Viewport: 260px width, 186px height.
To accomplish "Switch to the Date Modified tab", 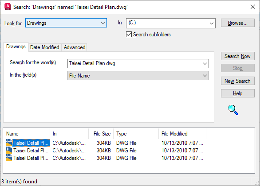I will 45,47.
